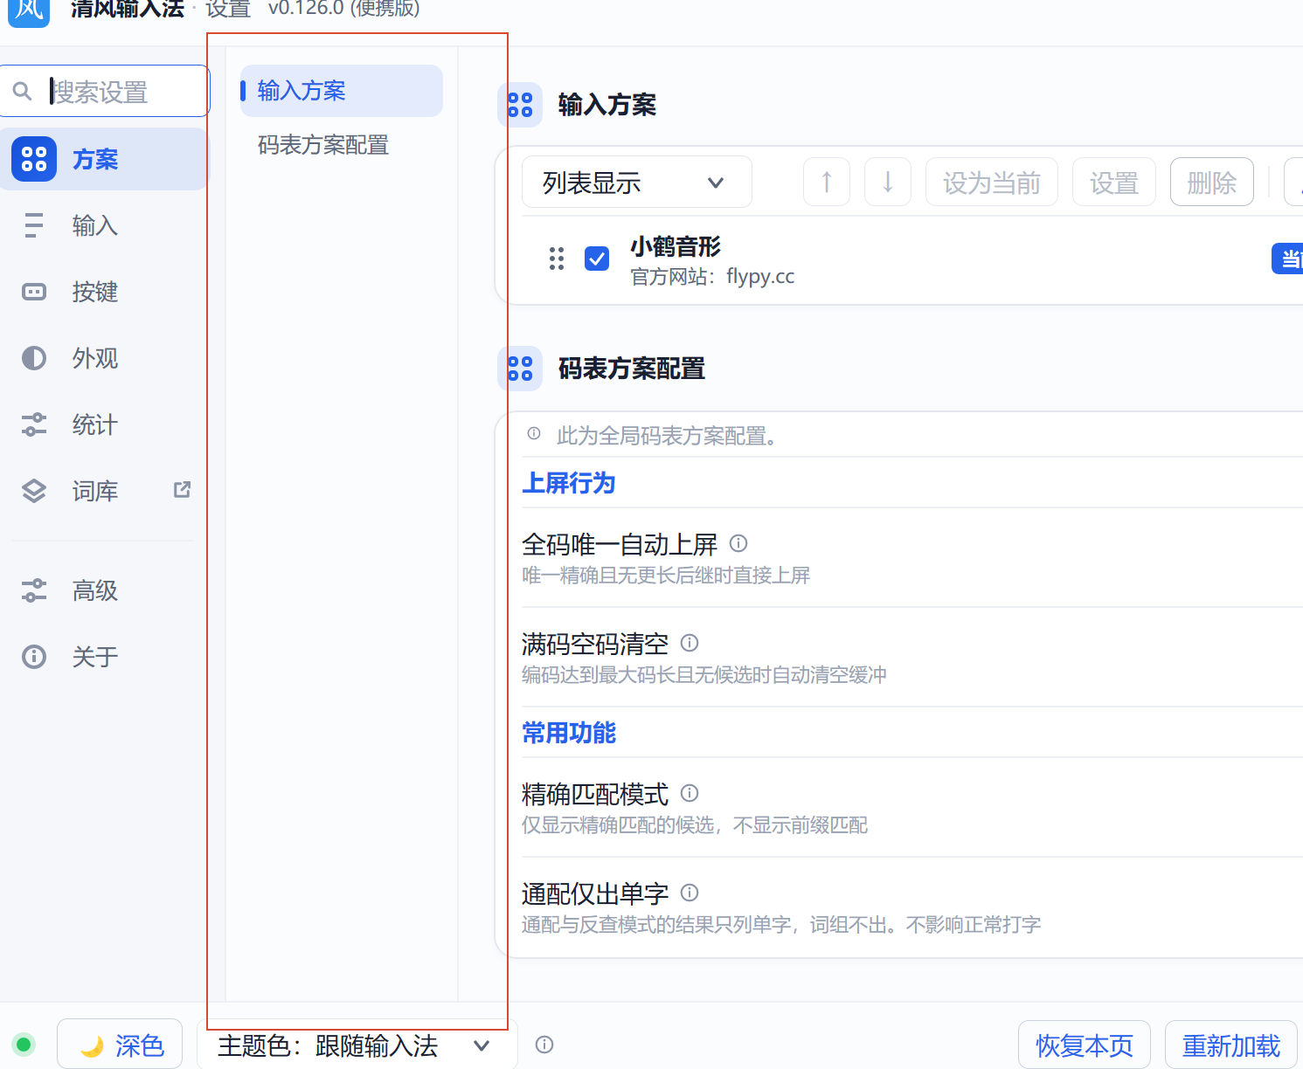The height and width of the screenshot is (1069, 1303).
Task: Click info icon next to 精确匹配模式
Action: (x=690, y=793)
